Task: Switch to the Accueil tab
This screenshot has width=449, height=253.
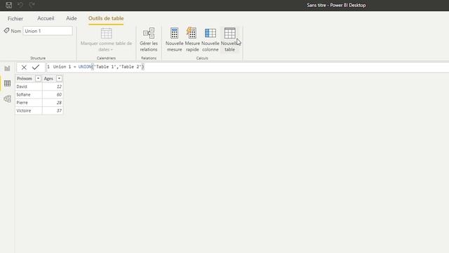Action: click(x=46, y=18)
